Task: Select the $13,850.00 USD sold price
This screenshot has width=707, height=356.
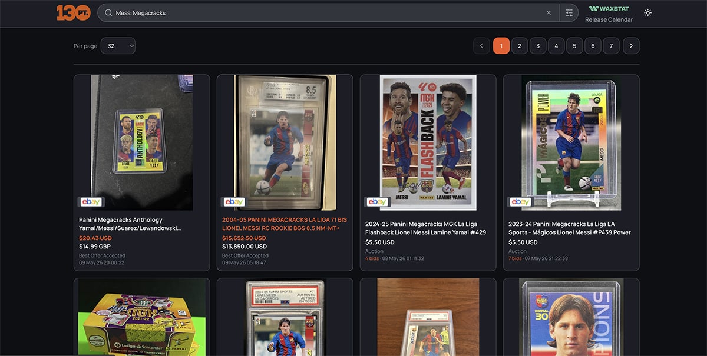Action: pos(245,247)
